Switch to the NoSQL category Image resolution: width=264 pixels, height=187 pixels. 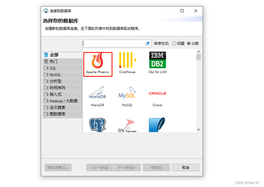pos(63,75)
